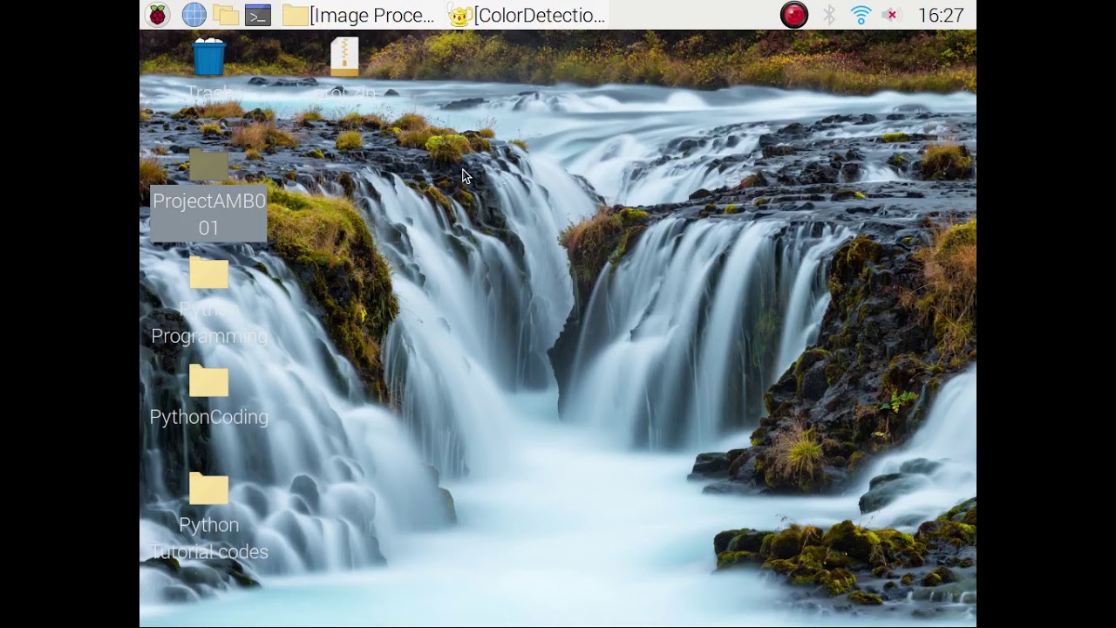The height and width of the screenshot is (628, 1116).
Task: Open the Bluetooth tray menu
Action: [830, 15]
